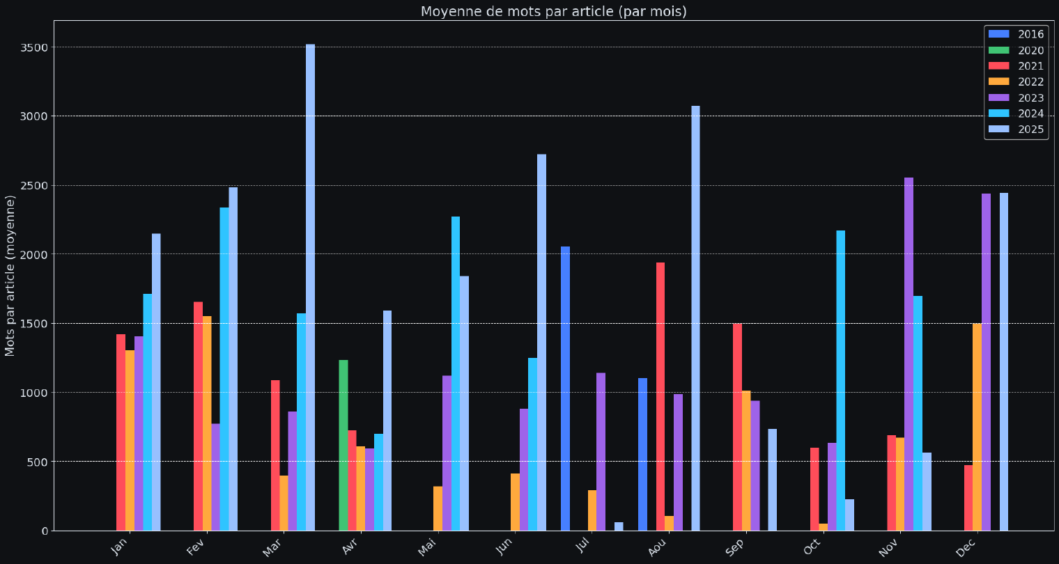
Task: Select the red 2021 legend swatch
Action: click(x=1000, y=66)
